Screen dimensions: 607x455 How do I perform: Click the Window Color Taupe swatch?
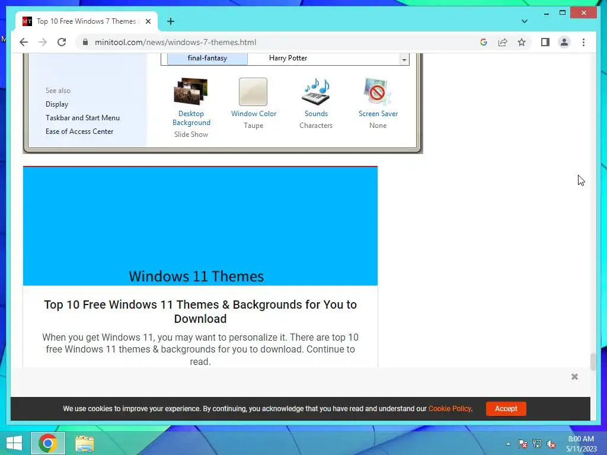click(x=253, y=92)
